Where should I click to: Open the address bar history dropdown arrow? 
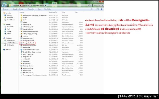point(88,5)
